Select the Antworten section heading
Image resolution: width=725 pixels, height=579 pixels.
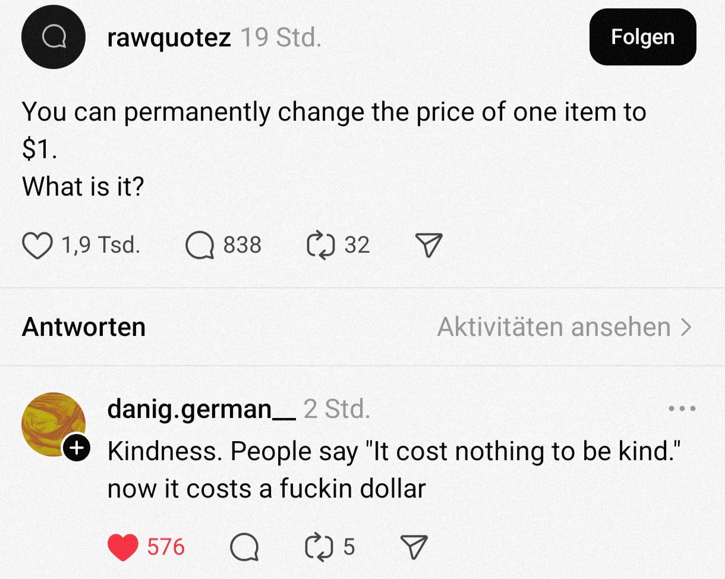(84, 327)
